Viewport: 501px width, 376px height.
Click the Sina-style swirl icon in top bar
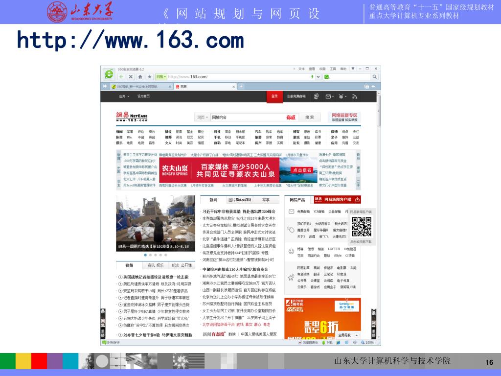316,96
